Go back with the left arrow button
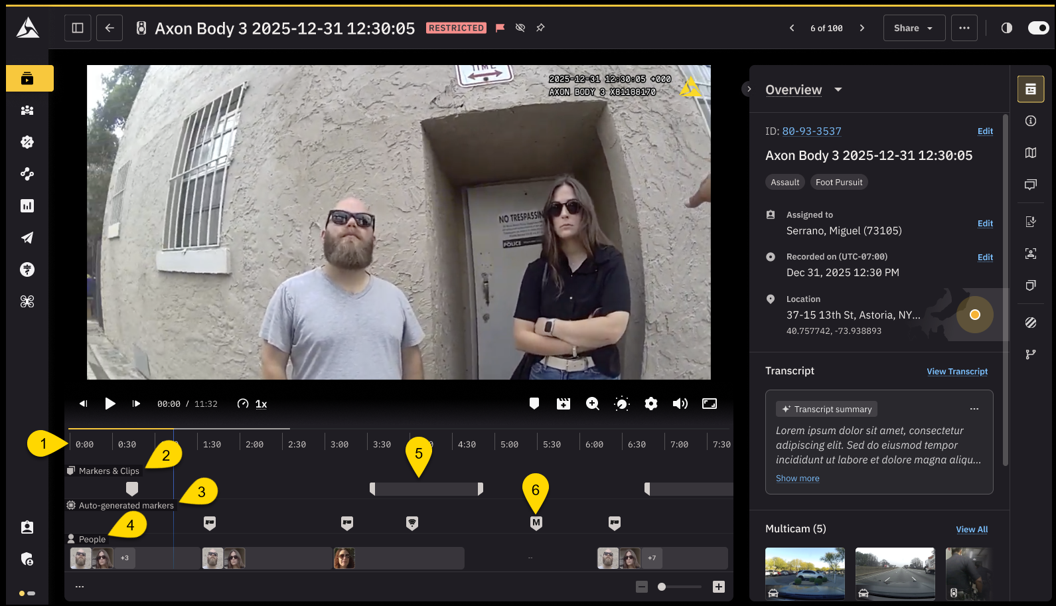Image resolution: width=1056 pixels, height=606 pixels. tap(110, 28)
